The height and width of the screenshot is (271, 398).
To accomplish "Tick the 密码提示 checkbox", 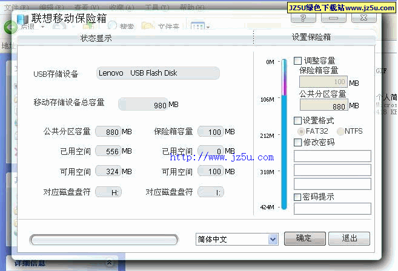I will tap(297, 197).
